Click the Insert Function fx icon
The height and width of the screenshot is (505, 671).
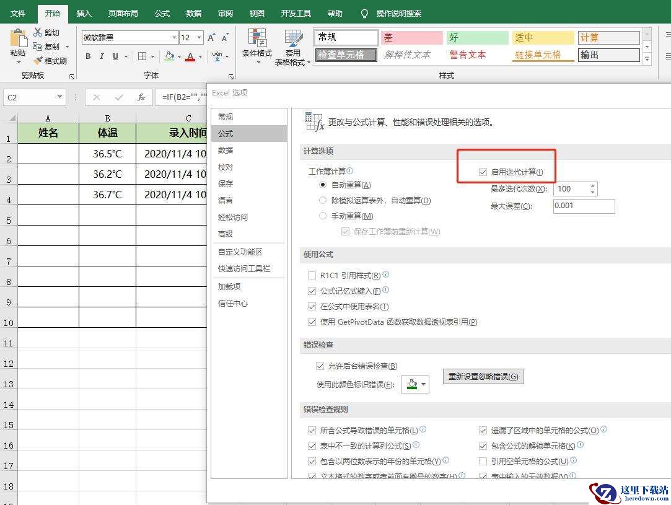[x=141, y=97]
